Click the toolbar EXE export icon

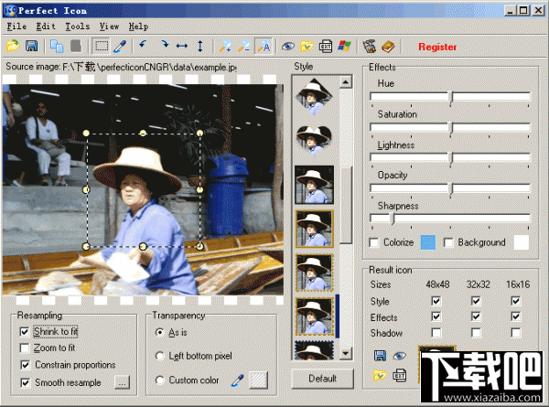click(x=326, y=47)
